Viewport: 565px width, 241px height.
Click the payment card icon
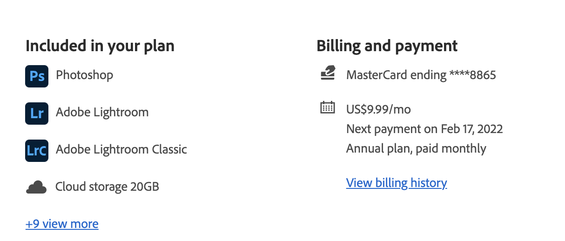pyautogui.click(x=328, y=74)
